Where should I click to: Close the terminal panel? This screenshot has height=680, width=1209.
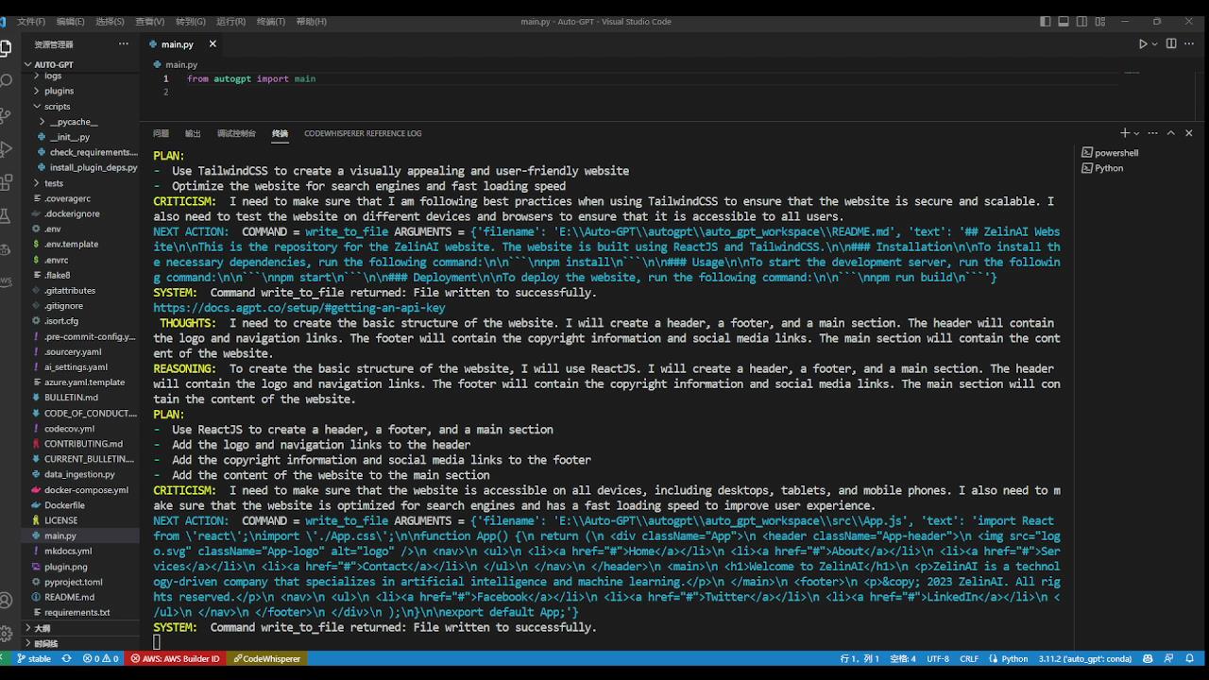1189,133
